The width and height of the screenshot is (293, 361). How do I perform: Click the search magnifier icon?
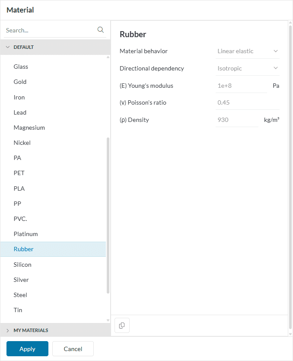(x=101, y=30)
